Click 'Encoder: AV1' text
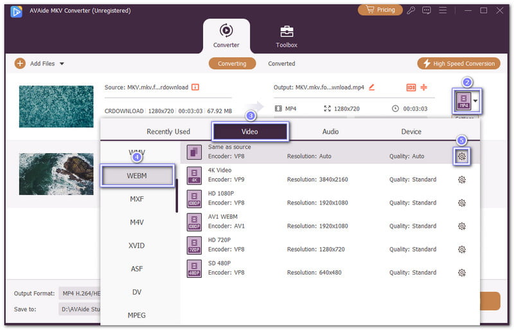This screenshot has height=330, width=514. (226, 226)
